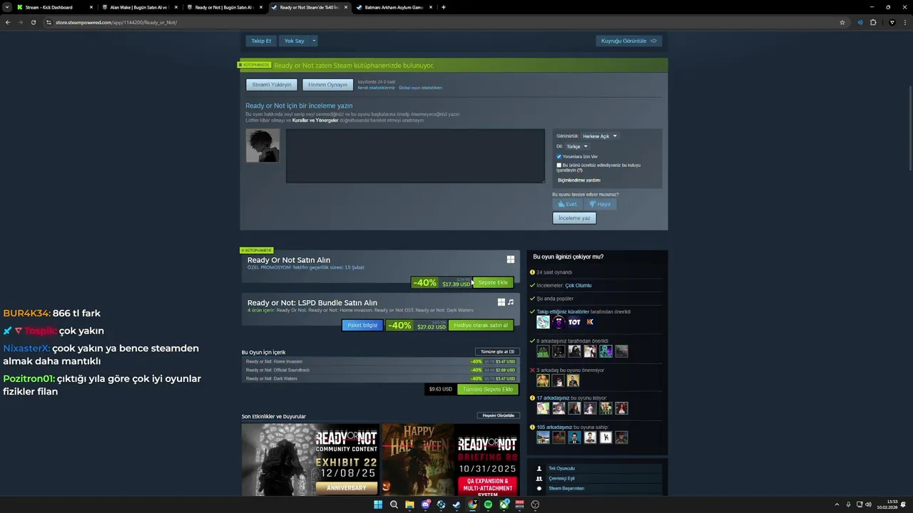Open File Explorer from taskbar
Image resolution: width=913 pixels, height=513 pixels.
pos(409,504)
